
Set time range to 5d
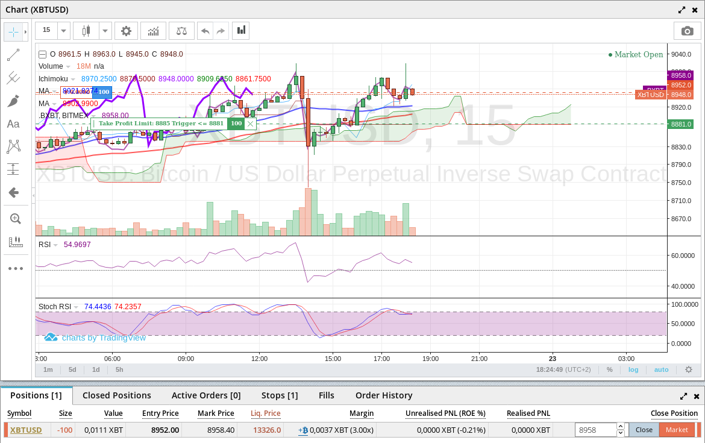[72, 369]
